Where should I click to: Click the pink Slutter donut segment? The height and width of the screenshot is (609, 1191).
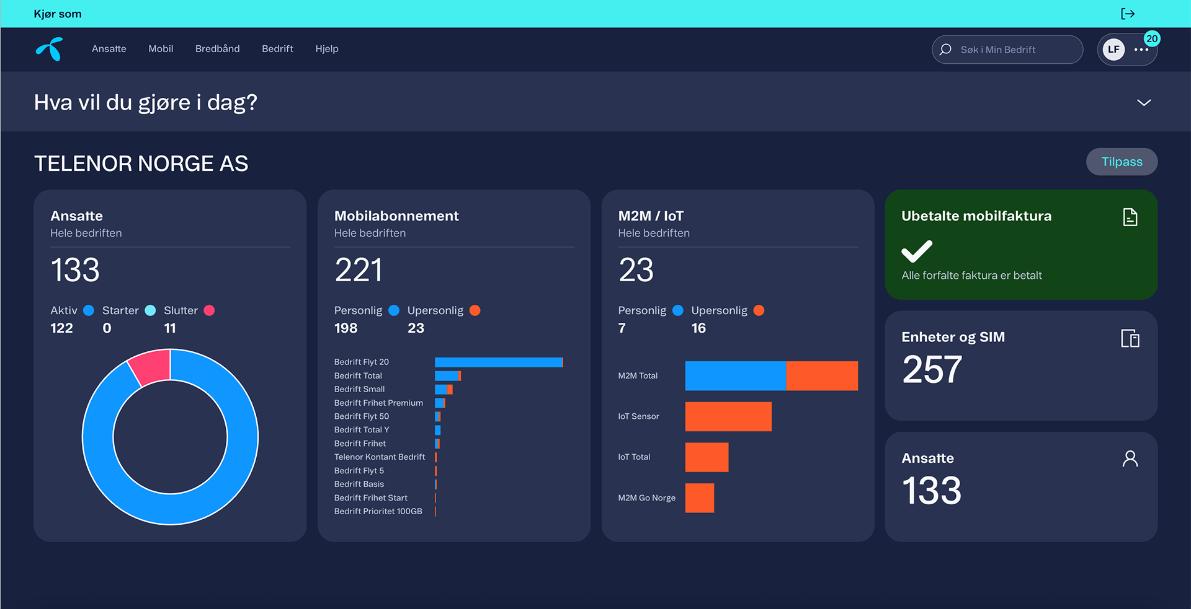point(151,367)
